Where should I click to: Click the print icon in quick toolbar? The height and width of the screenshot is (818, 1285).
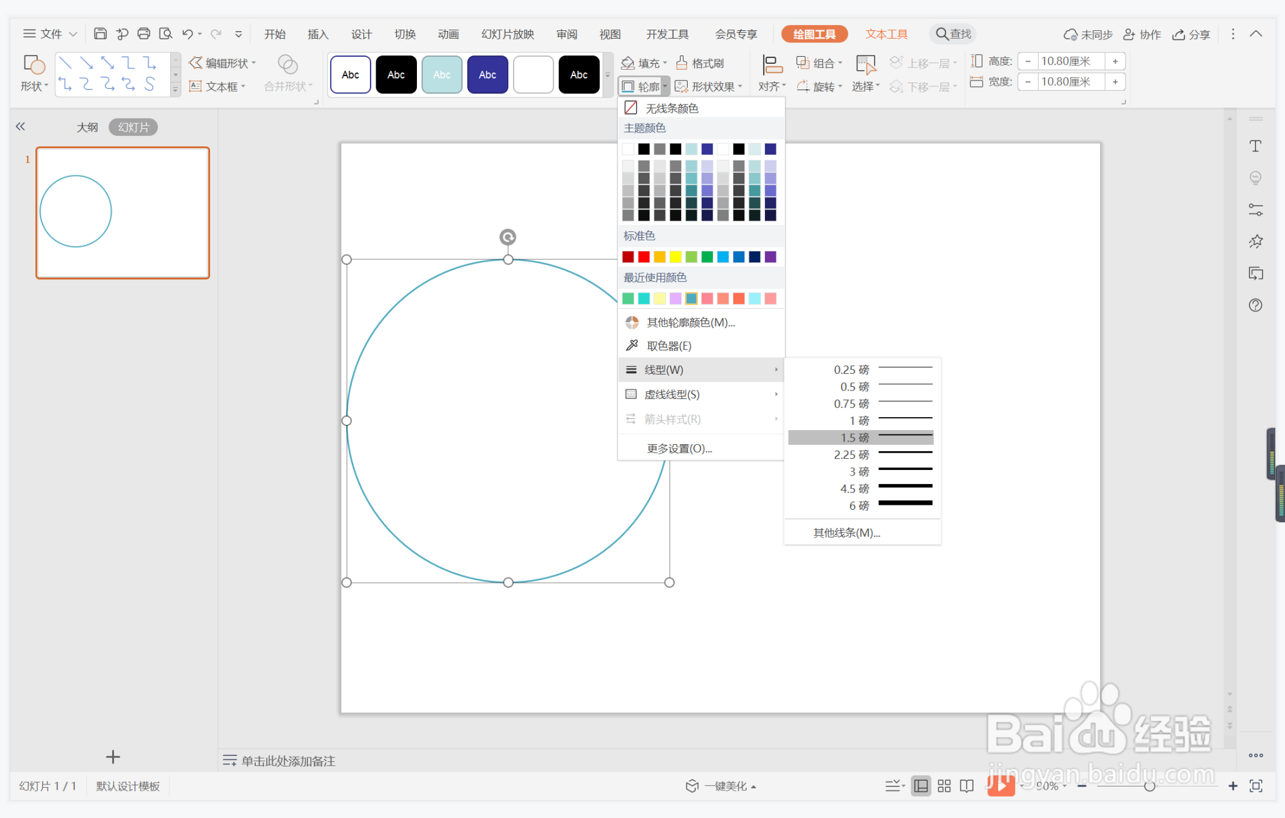point(144,34)
